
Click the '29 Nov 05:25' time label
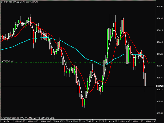point(19,121)
